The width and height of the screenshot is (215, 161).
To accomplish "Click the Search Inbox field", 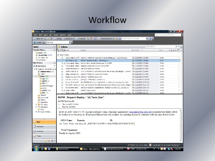I will coord(160,47).
